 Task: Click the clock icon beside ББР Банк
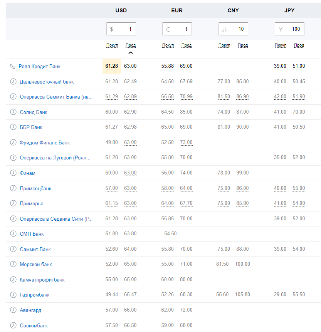[x=13, y=127]
